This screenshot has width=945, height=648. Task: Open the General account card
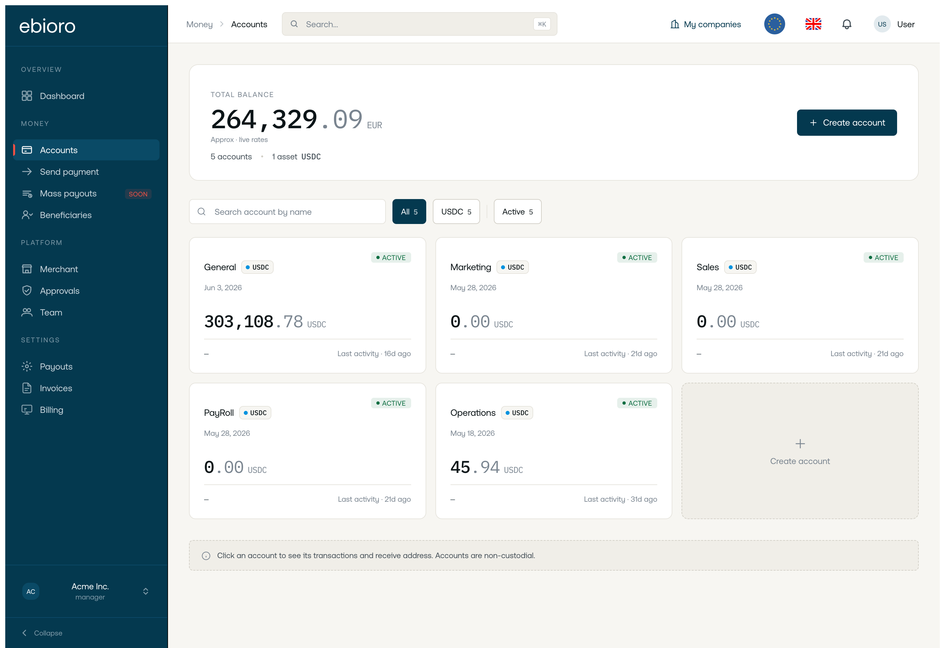point(307,306)
